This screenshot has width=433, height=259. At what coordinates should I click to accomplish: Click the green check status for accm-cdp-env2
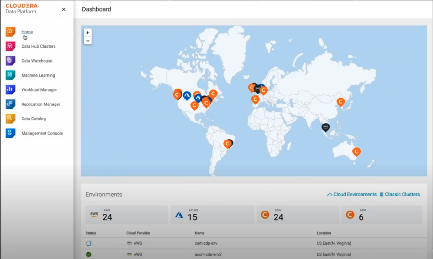[x=89, y=254]
